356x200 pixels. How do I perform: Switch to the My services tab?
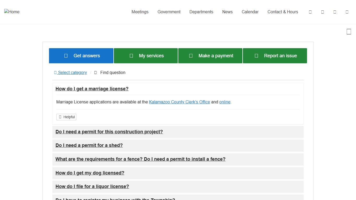pos(146,56)
